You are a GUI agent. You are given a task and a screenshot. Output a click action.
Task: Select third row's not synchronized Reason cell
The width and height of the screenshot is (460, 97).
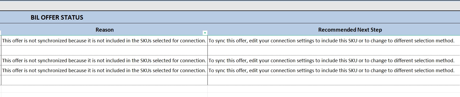[104, 60]
